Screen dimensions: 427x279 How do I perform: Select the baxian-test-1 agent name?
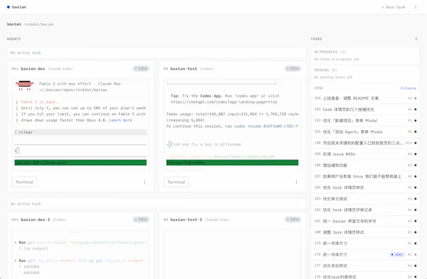tap(186, 220)
